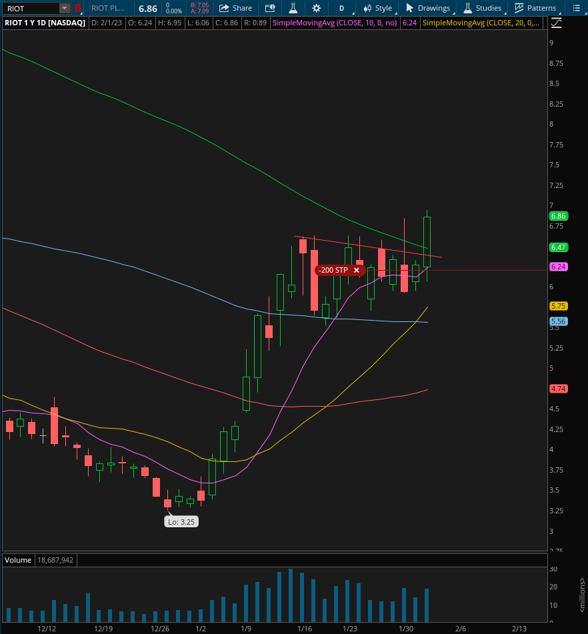The image size is (588, 634).
Task: Open chart settings gear icon
Action: point(316,8)
